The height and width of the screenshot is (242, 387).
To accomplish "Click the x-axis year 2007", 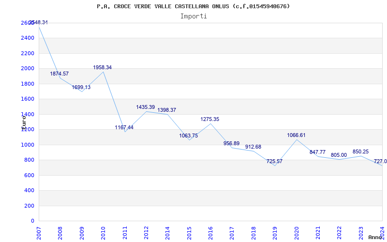I will tap(39, 233).
